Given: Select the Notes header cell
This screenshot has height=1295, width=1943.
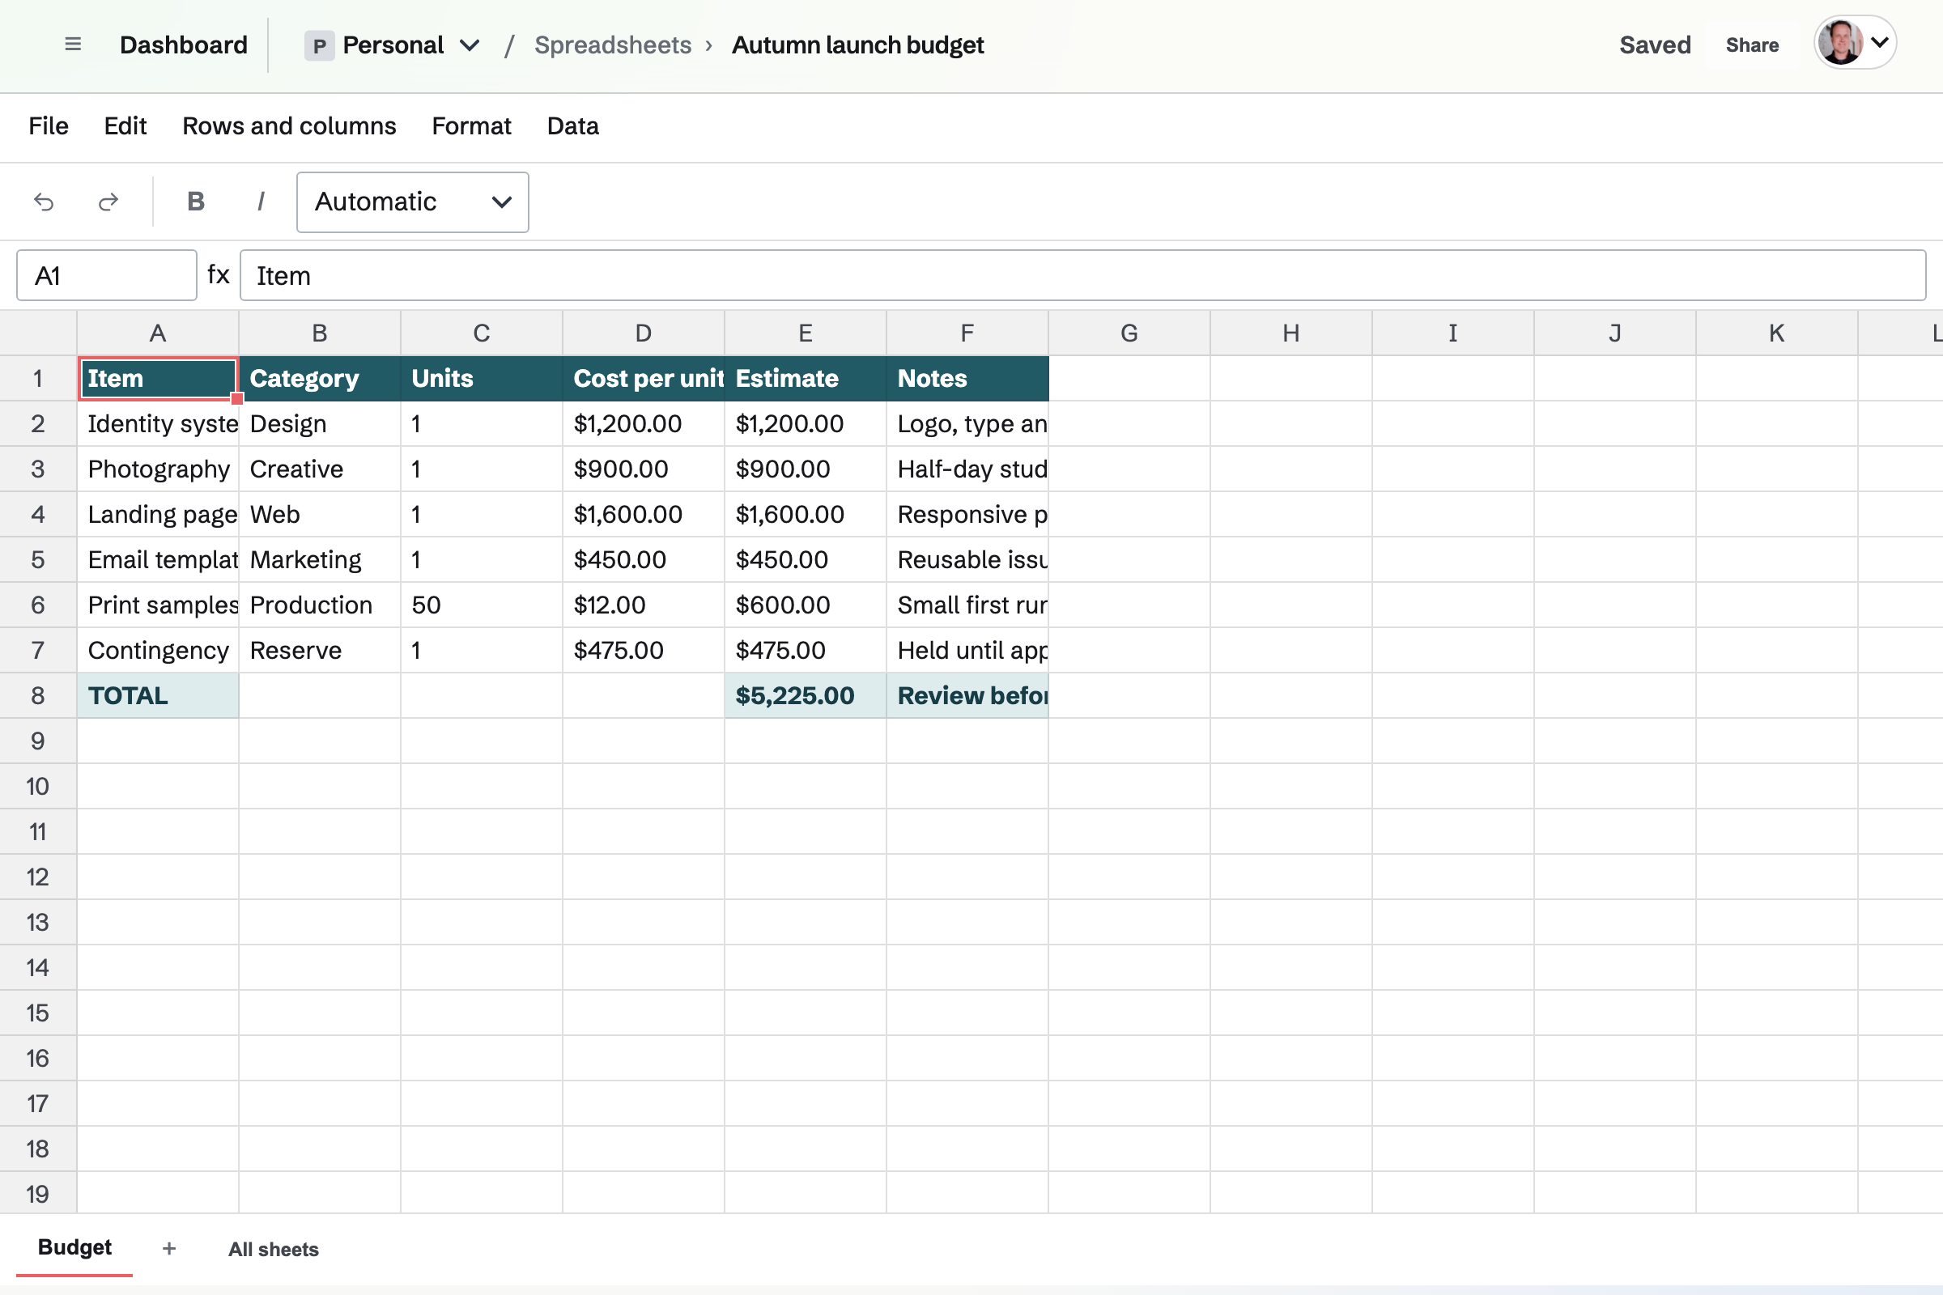Looking at the screenshot, I should tap(967, 378).
